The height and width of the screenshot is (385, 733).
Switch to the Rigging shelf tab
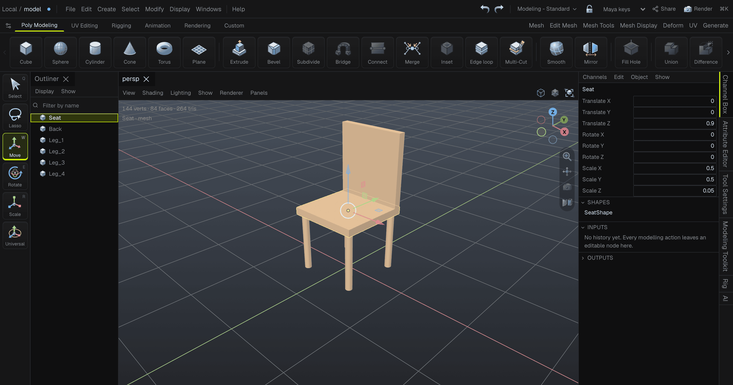point(121,26)
